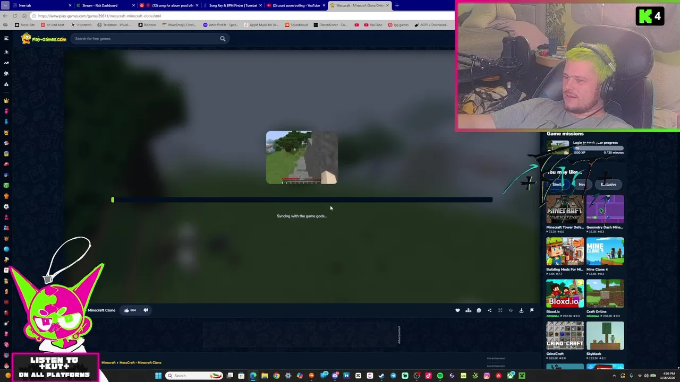This screenshot has height=382, width=680.
Task: Click the 'Minecraft' breadcrumb link
Action: coord(108,363)
